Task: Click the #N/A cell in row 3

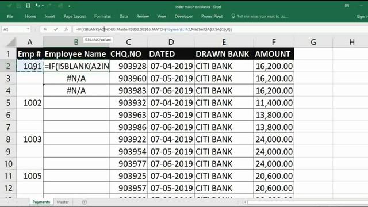Action: pos(76,78)
